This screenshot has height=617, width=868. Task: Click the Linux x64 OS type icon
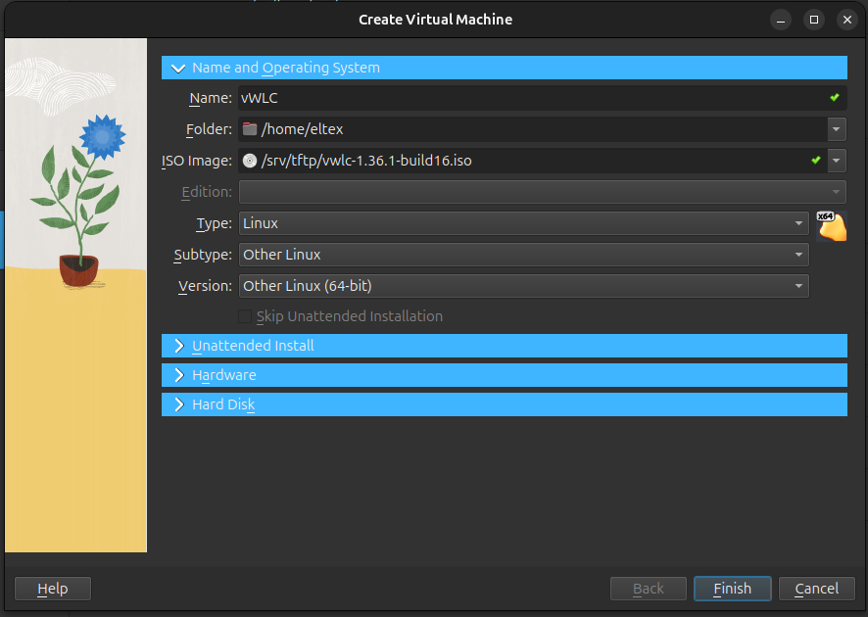pyautogui.click(x=832, y=225)
